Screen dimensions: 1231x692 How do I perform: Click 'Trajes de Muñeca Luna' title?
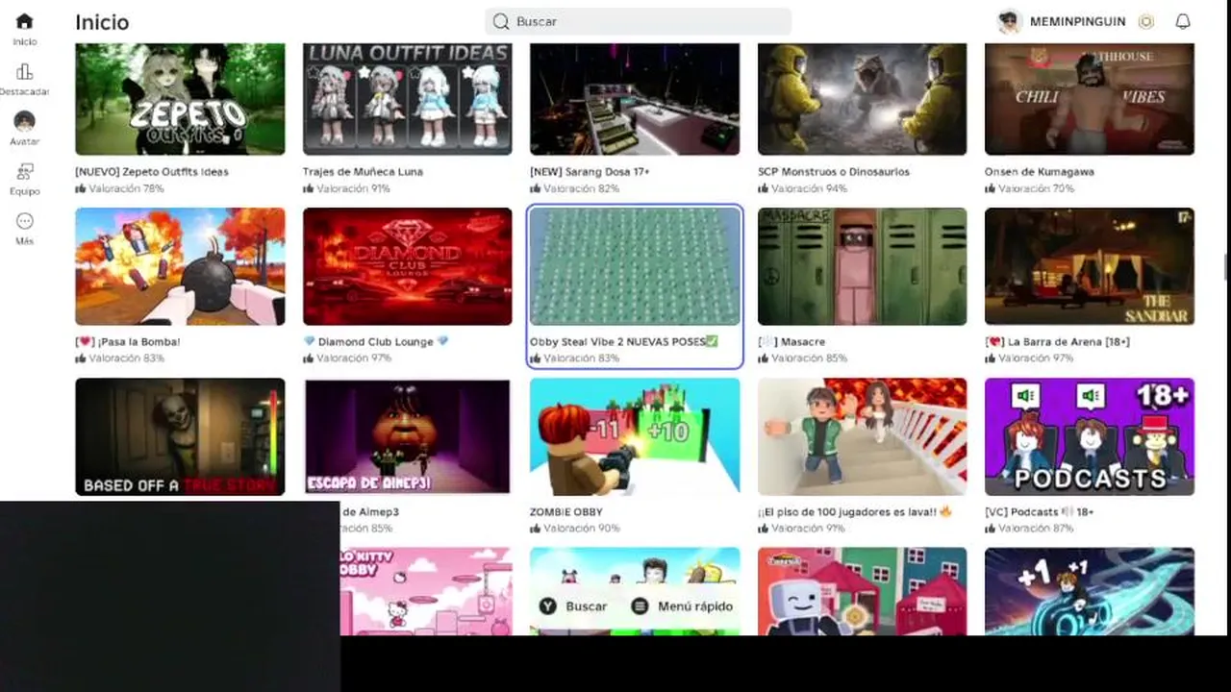(x=363, y=172)
